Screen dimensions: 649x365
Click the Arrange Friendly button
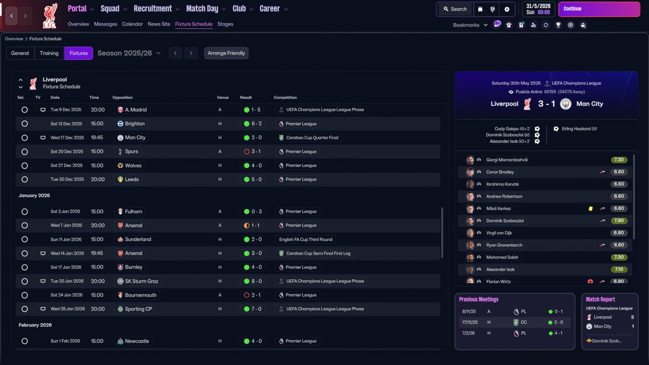coord(226,53)
